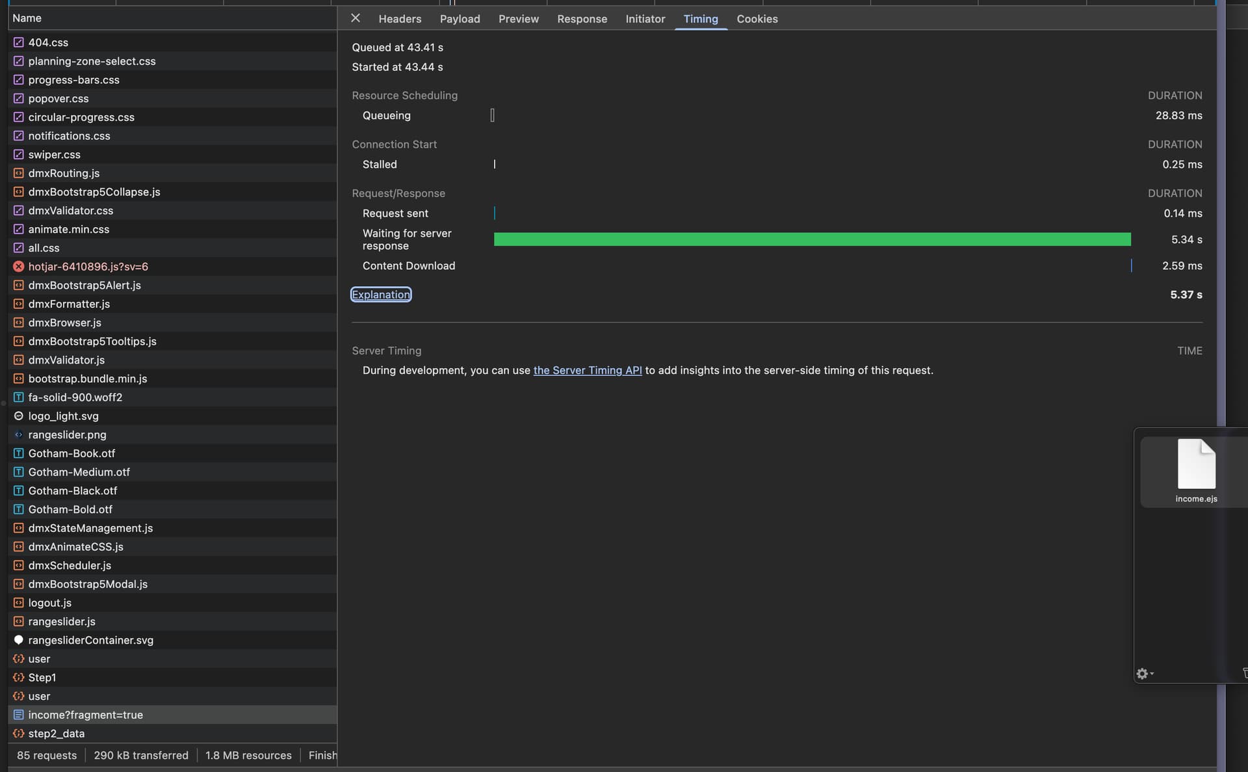Click the image icon beside rangesliderContainer.svg
Viewport: 1248px width, 772px height.
pos(18,640)
